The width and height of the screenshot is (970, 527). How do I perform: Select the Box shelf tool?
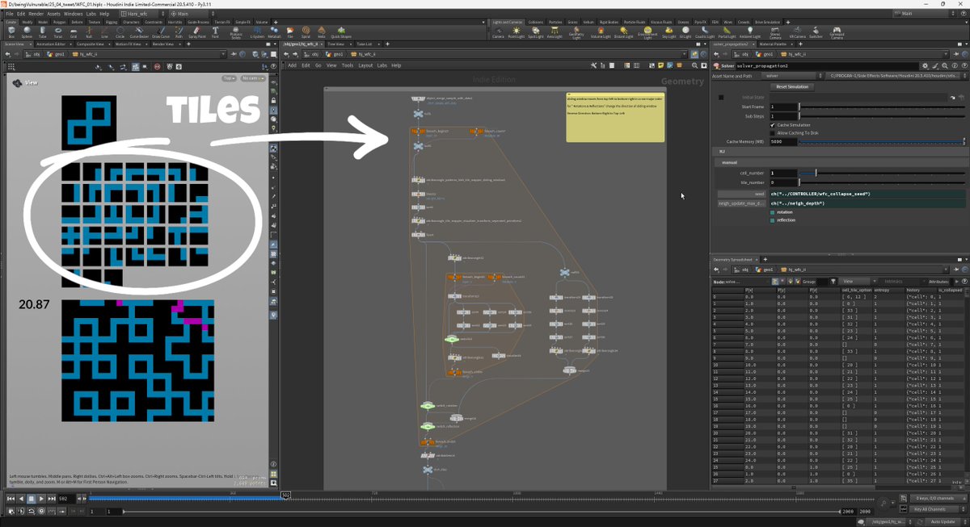click(11, 31)
